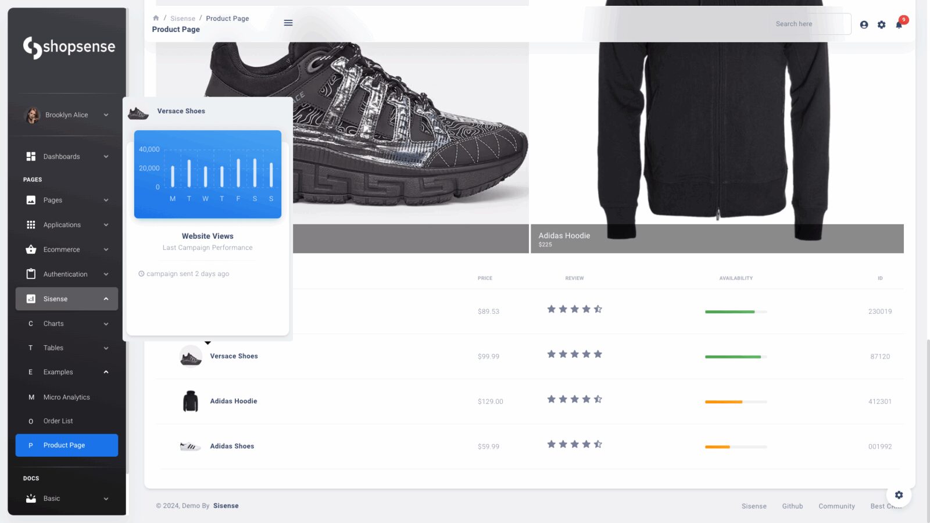Expand the Charts submenu
Screen dimensions: 930x523
coord(106,324)
